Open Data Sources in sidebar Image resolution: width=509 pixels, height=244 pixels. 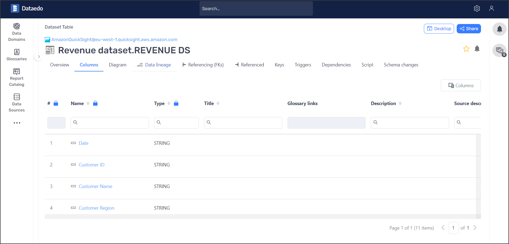17,103
